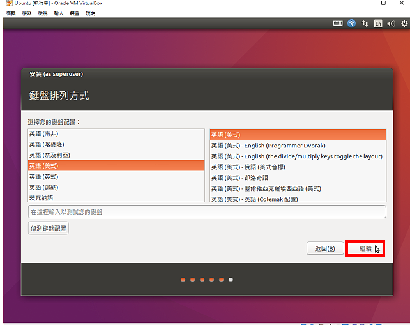Click the En input source indicator

coord(378,24)
